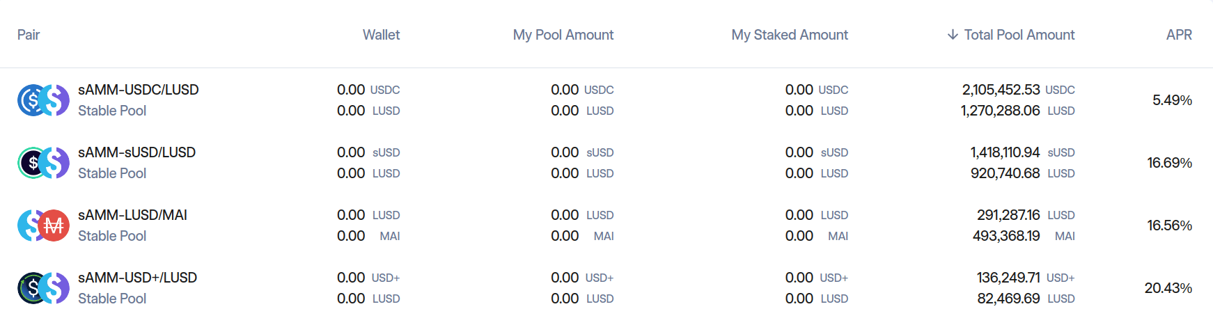Viewport: 1213px width, 325px height.
Task: Sort the table by Pair column
Action: (29, 35)
